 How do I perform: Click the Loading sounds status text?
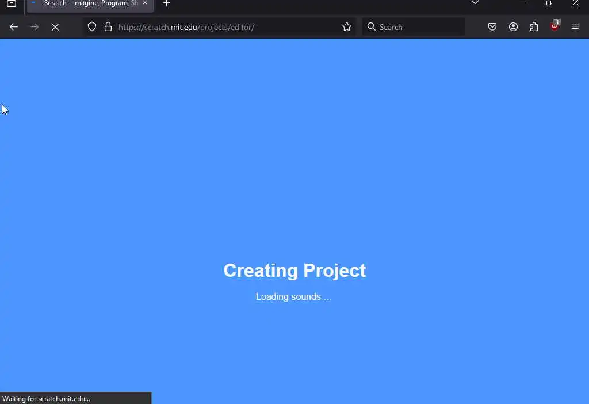point(293,296)
